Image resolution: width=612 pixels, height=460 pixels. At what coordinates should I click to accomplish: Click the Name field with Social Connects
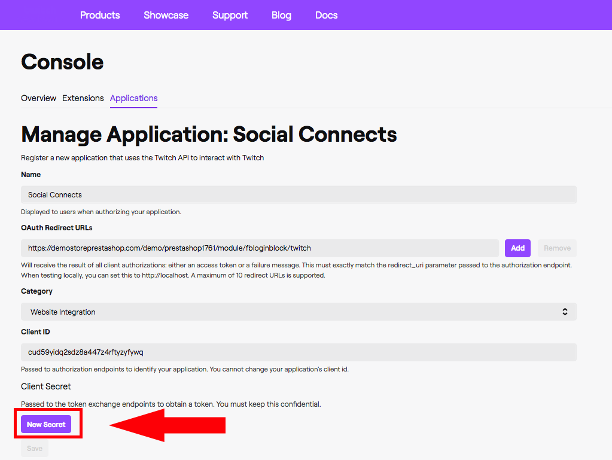(x=299, y=194)
